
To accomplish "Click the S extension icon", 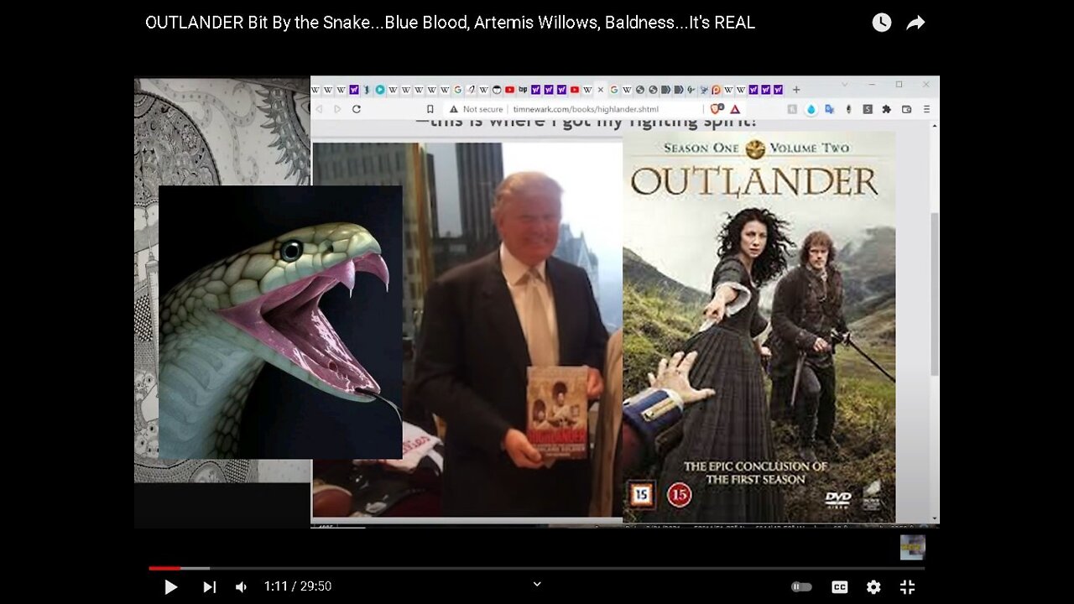I will coord(868,109).
